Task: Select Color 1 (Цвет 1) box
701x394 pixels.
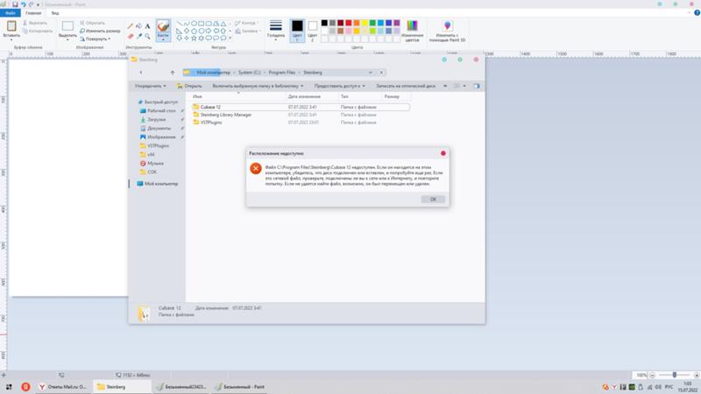Action: tap(297, 31)
